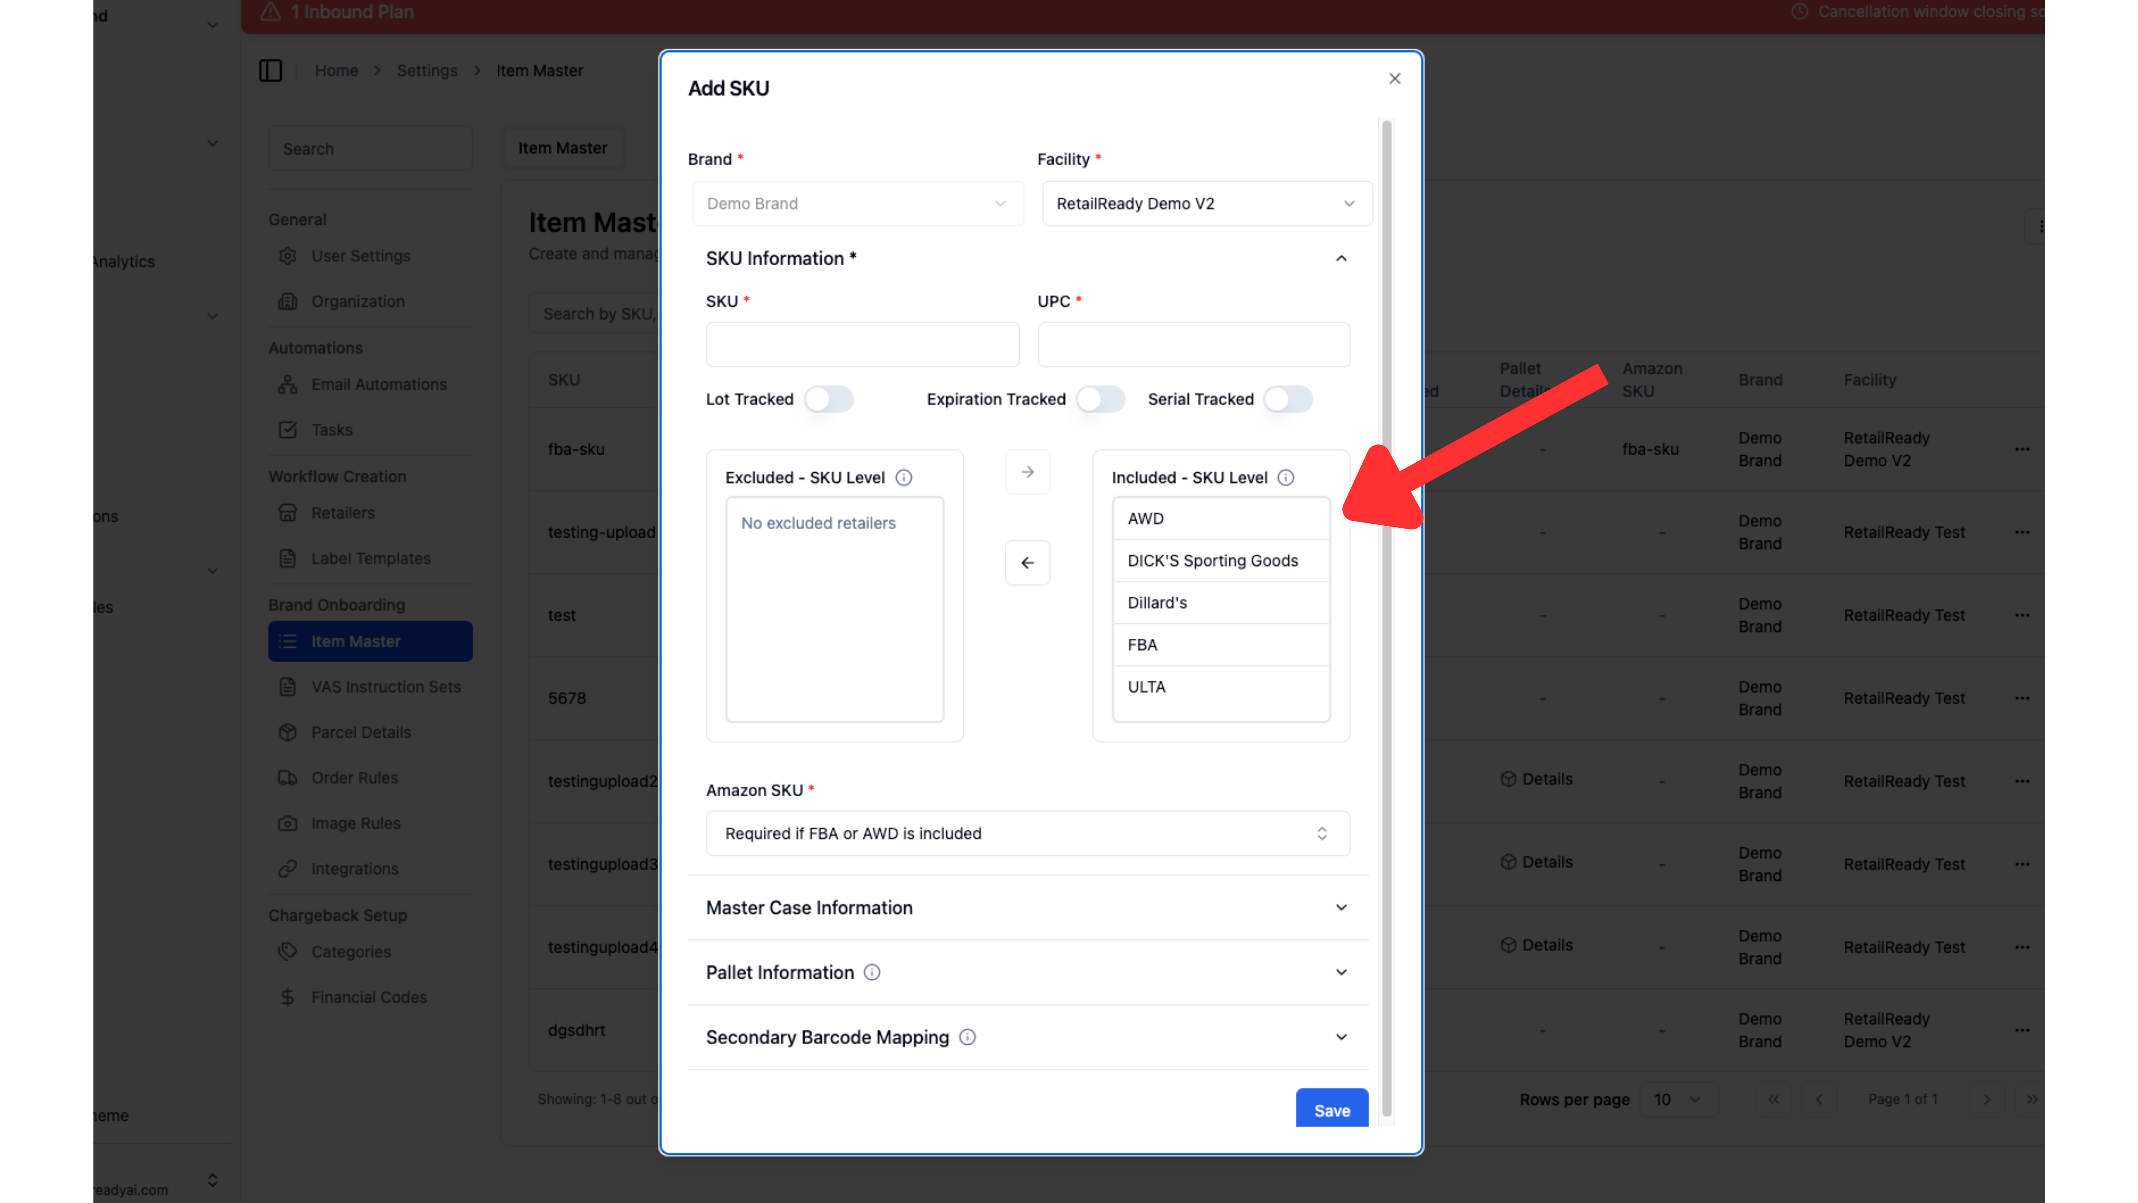Open row actions for dgsdhrt row
This screenshot has height=1203, width=2138.
pyautogui.click(x=2022, y=1030)
